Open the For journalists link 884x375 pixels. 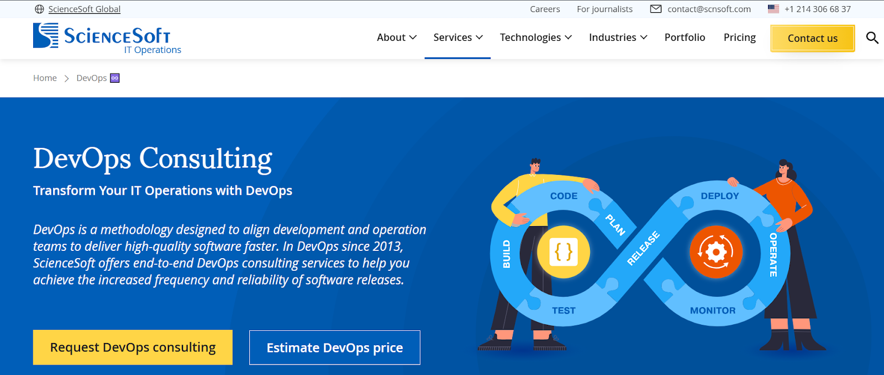tap(604, 9)
